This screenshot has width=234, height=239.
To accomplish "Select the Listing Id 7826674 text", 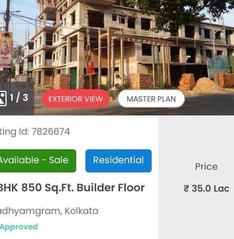I will (35, 132).
